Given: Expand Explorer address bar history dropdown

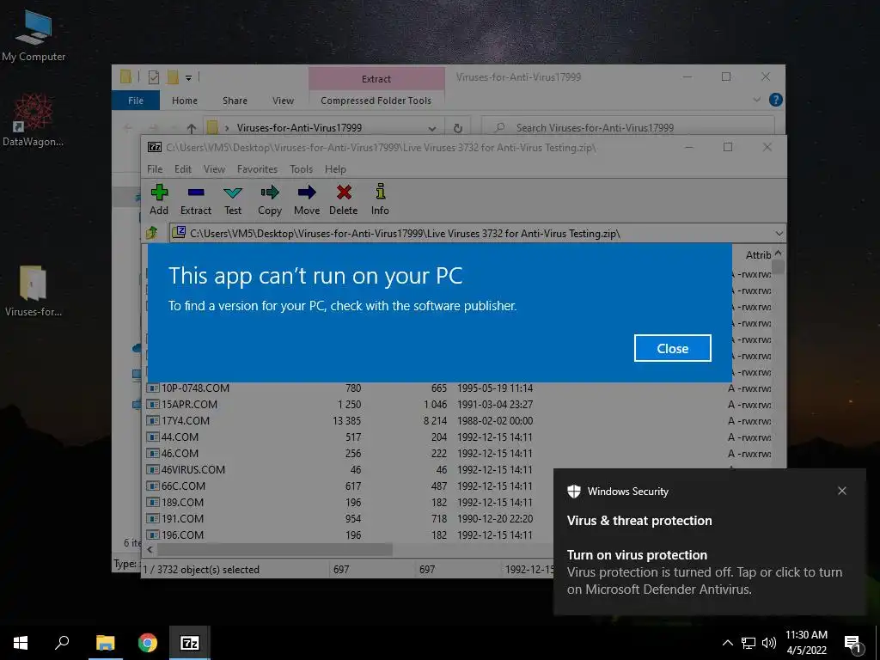Looking at the screenshot, I should pos(431,128).
